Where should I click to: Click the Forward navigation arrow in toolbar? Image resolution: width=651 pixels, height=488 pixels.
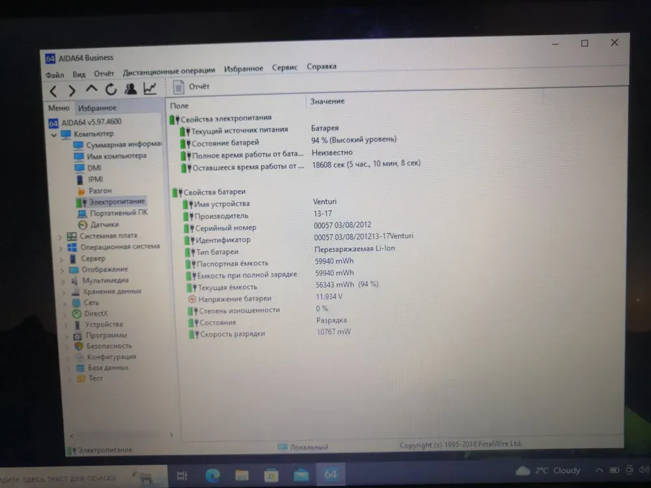(72, 90)
